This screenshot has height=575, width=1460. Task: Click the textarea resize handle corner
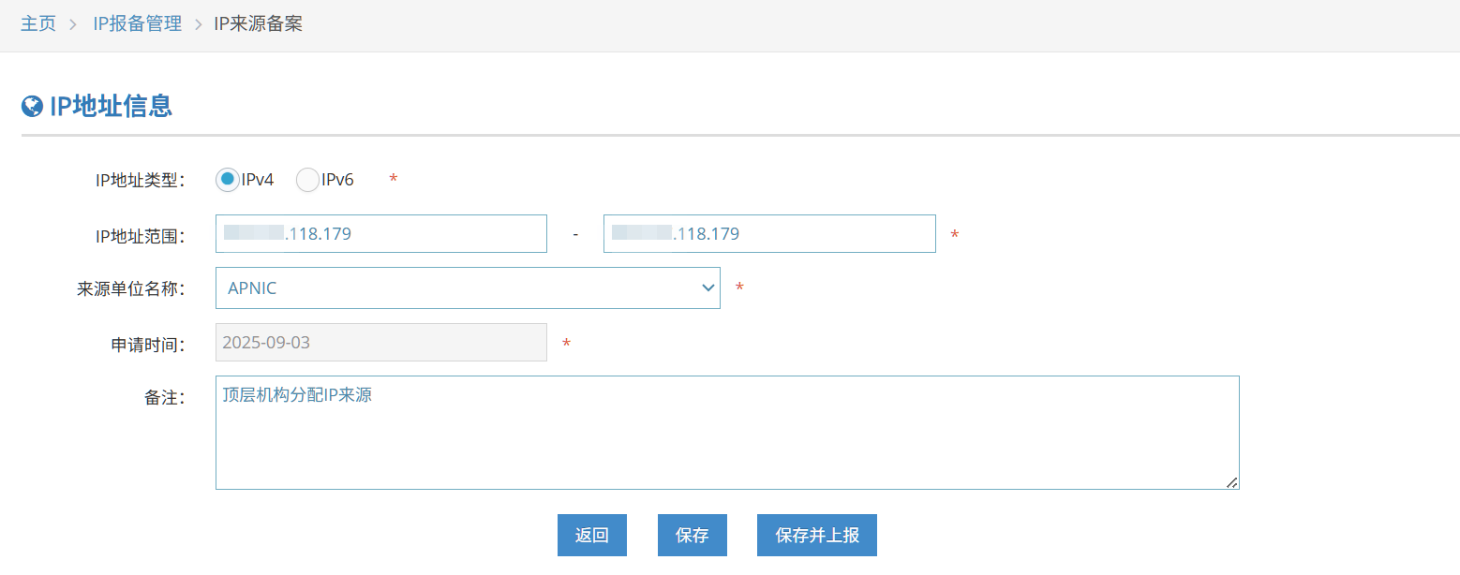(x=1231, y=481)
